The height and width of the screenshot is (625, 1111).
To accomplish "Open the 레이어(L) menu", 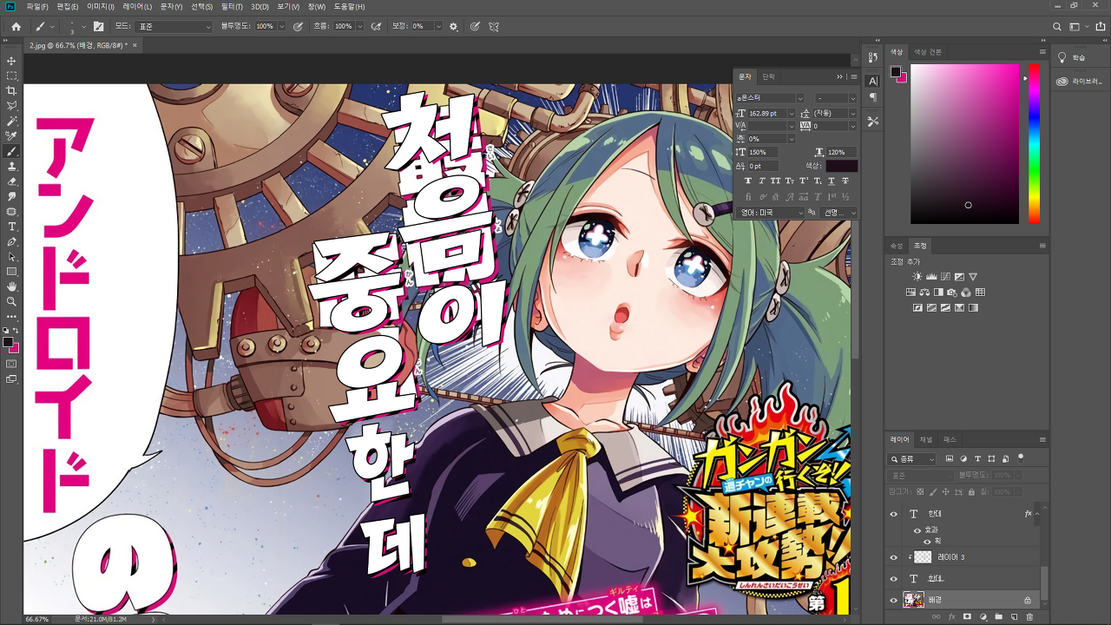I will [137, 6].
